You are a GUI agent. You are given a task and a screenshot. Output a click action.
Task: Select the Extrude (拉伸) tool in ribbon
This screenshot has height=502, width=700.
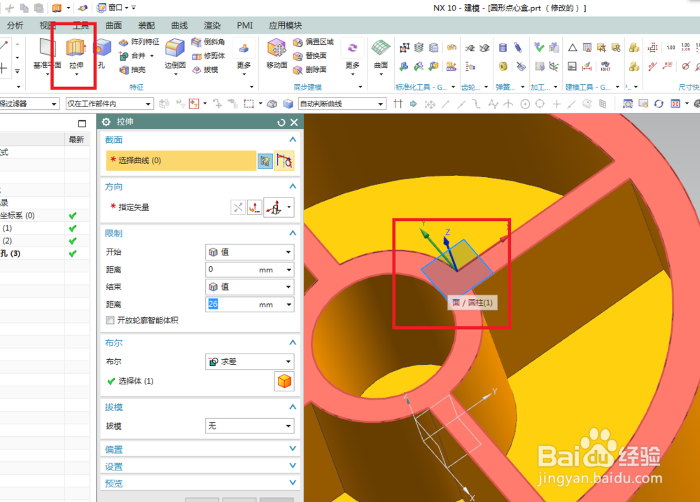[76, 54]
